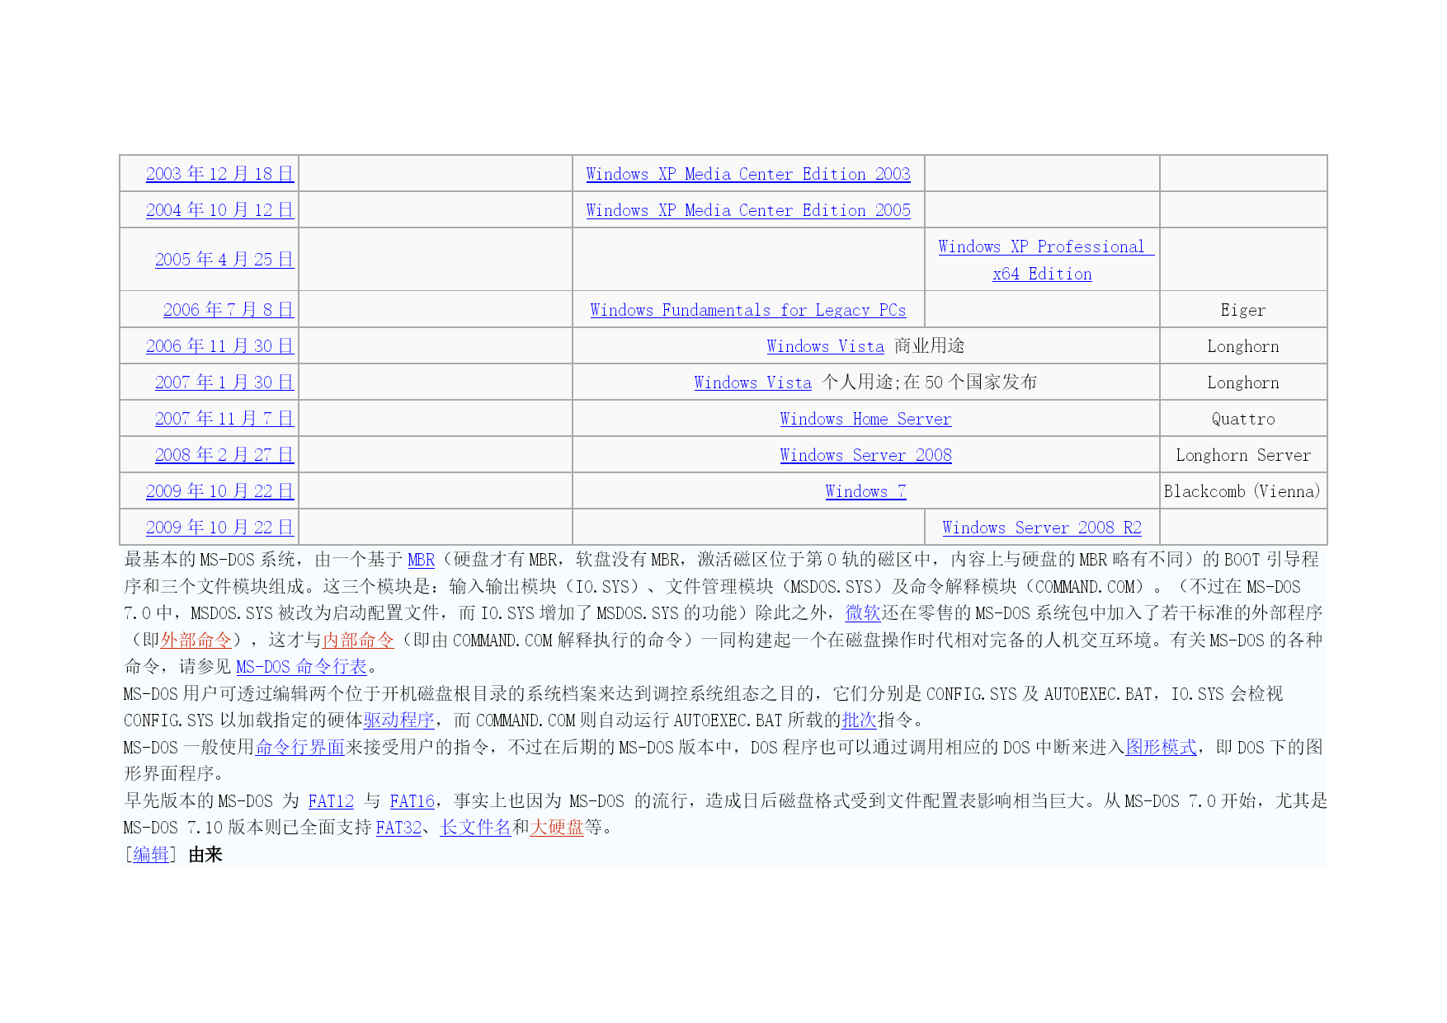Select the 由来 section heading
Viewport: 1447px width, 1023px height.
[x=205, y=855]
